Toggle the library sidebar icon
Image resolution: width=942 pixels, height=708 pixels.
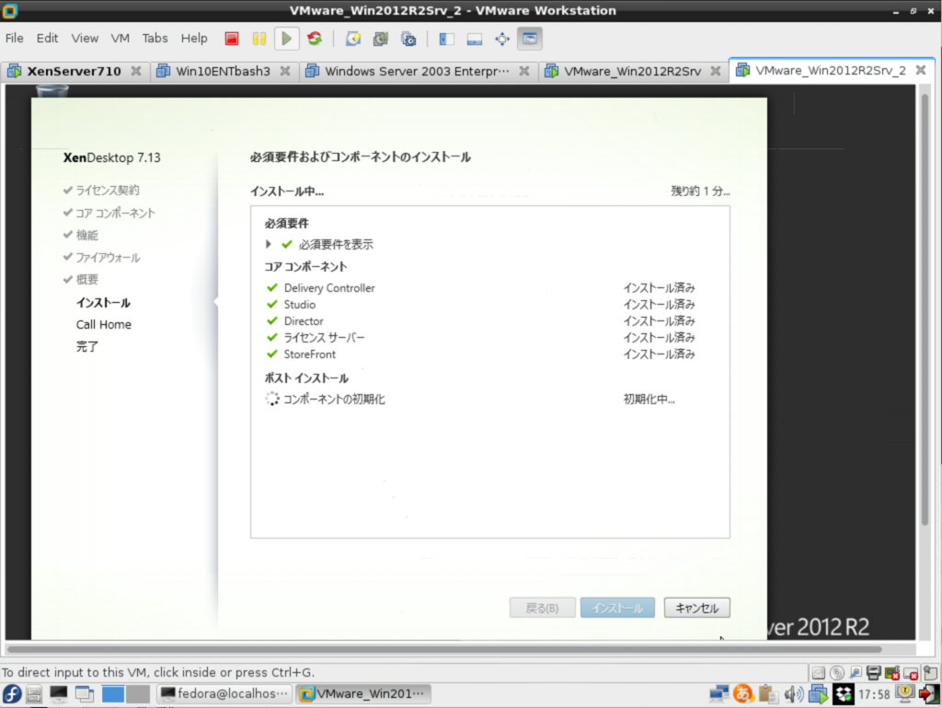coord(446,39)
